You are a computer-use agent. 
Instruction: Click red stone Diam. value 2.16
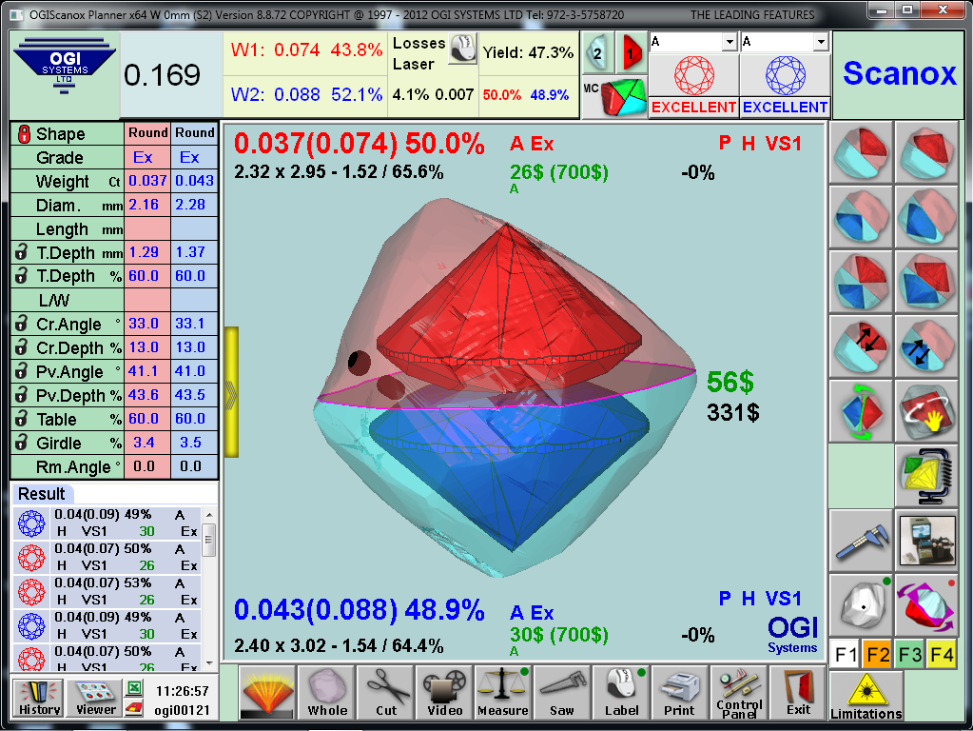[147, 205]
